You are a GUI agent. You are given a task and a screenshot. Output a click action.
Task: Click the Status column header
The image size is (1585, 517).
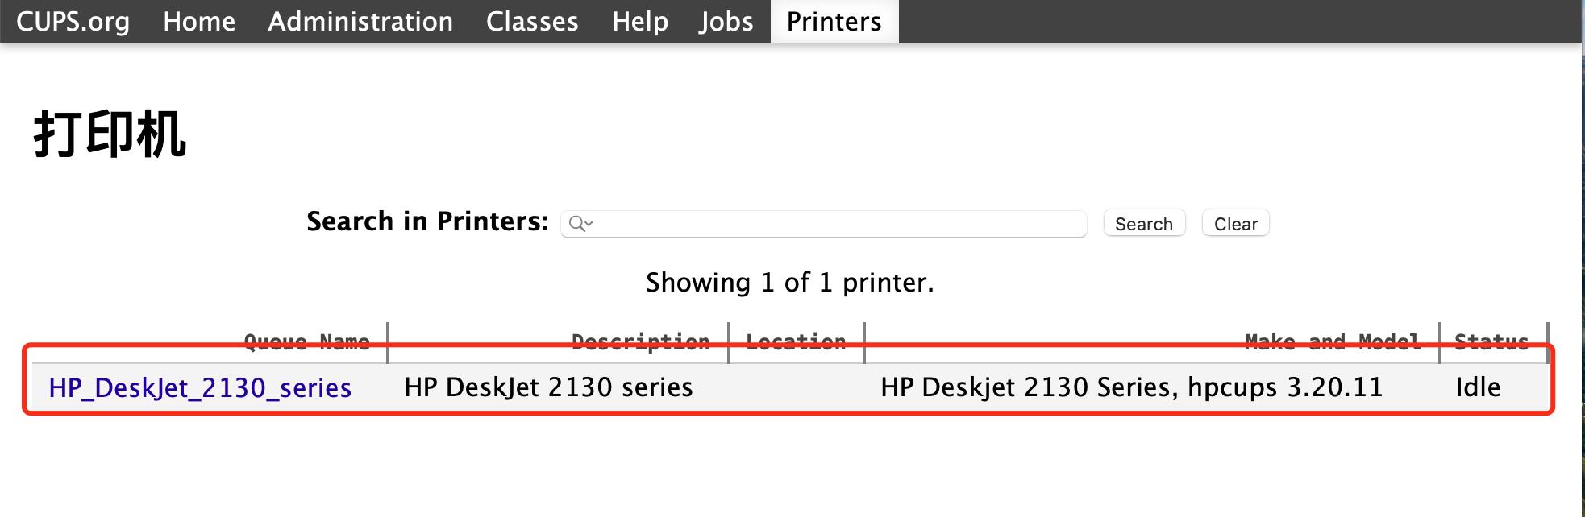point(1491,341)
